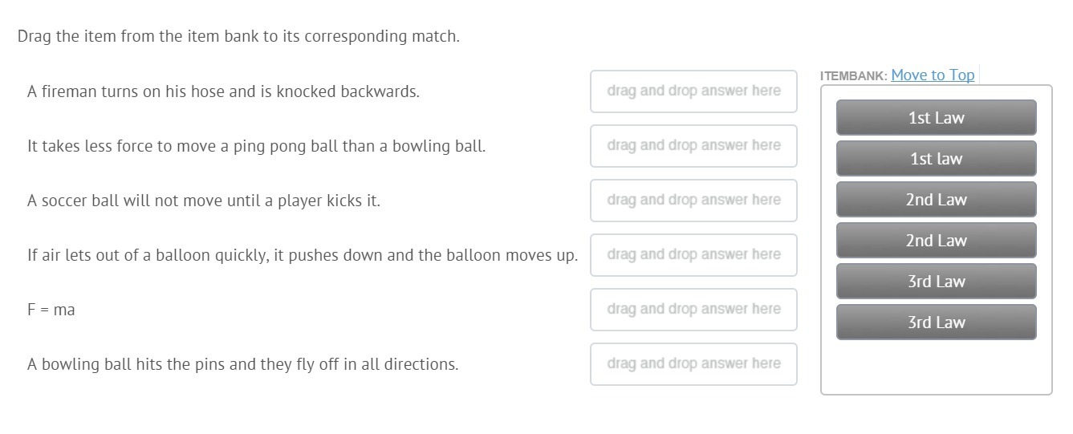The height and width of the screenshot is (434, 1073).
Task: Click the answer box for the ping pong statement
Action: pos(693,146)
